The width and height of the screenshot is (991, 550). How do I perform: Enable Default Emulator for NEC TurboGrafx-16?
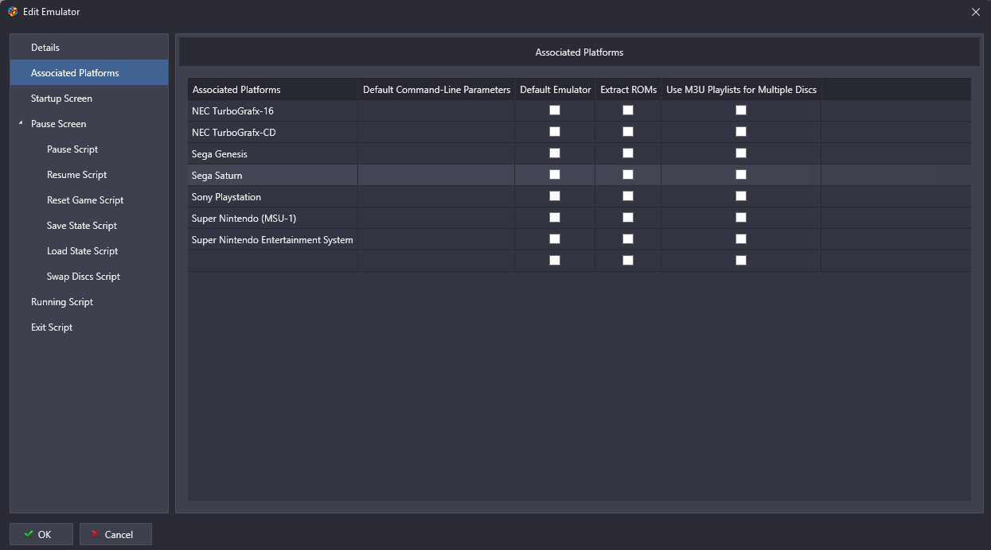[555, 110]
